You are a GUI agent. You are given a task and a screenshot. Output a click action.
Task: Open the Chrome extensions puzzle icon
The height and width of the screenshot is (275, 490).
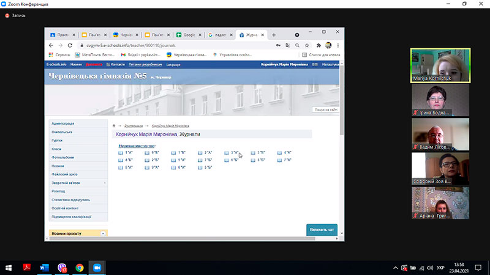(318, 45)
